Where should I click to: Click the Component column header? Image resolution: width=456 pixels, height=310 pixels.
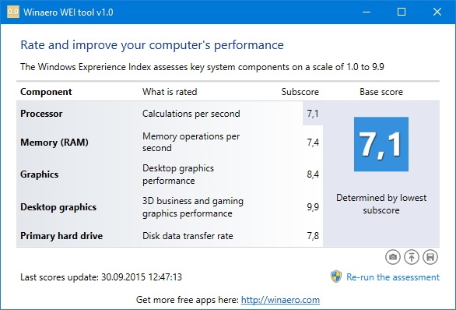point(46,92)
